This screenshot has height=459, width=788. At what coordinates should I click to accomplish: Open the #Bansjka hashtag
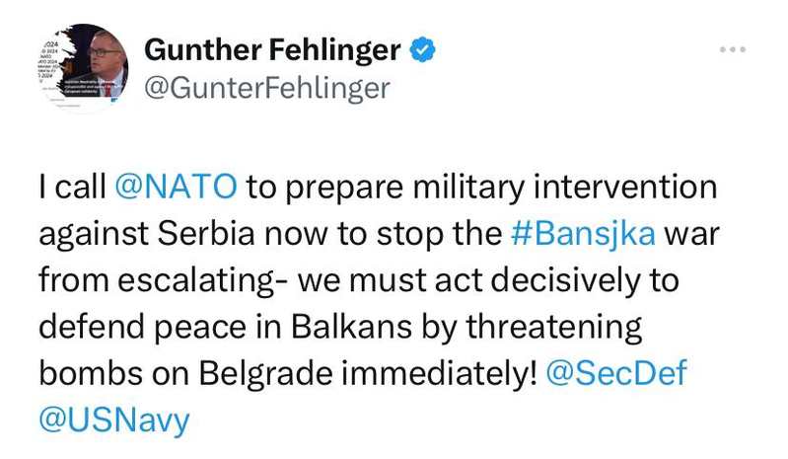[x=584, y=234]
